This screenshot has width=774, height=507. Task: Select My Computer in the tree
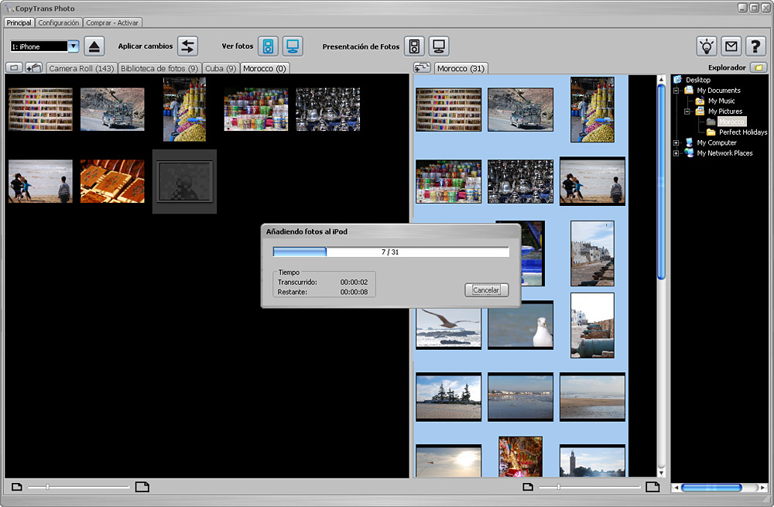(716, 142)
